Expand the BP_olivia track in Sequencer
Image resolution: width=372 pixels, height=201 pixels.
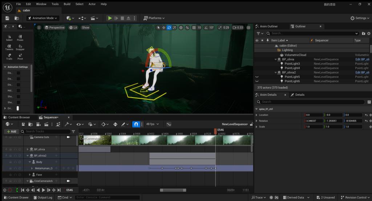pyautogui.click(x=28, y=149)
